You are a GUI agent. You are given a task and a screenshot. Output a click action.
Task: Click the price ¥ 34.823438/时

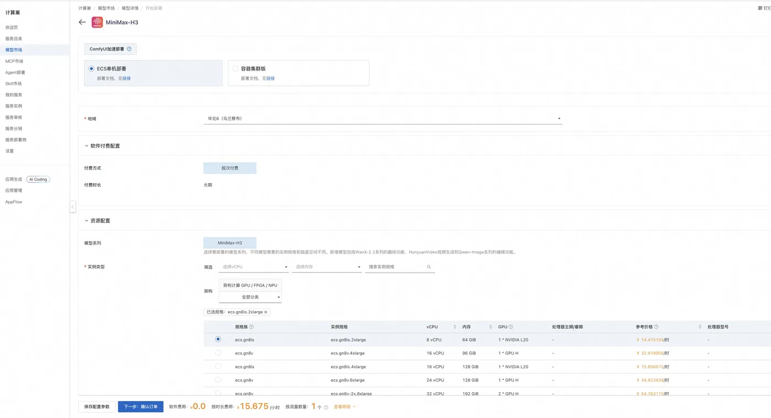pyautogui.click(x=653, y=380)
